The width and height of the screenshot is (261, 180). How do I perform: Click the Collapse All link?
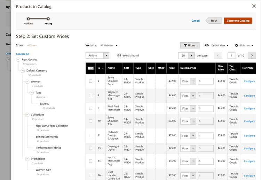tap(23, 54)
